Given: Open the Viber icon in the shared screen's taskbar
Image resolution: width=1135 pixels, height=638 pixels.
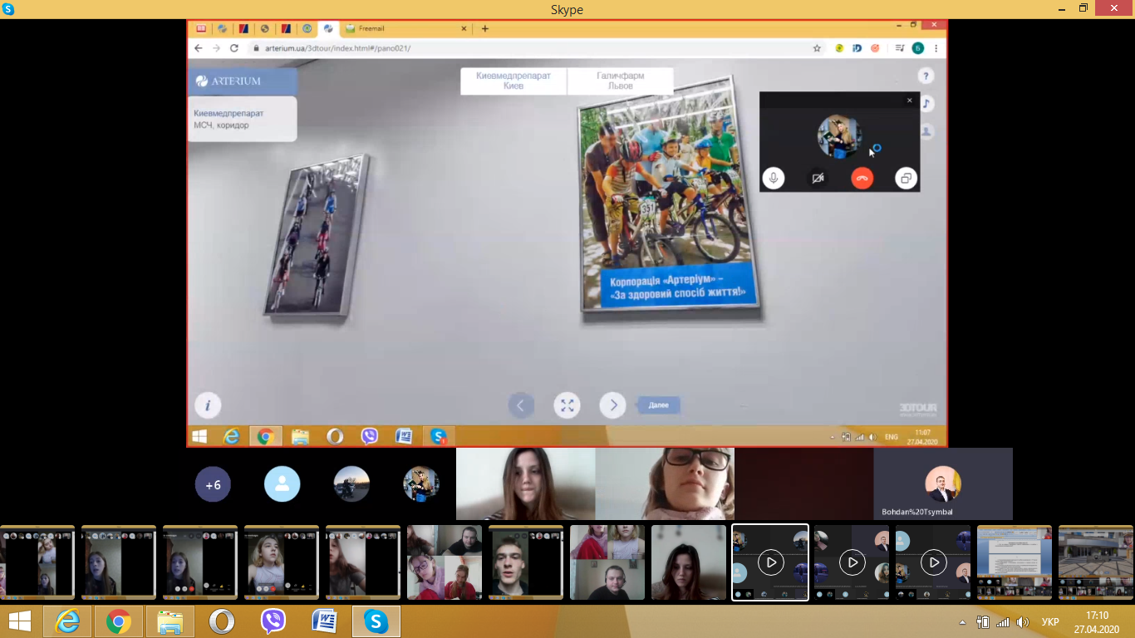Looking at the screenshot, I should coord(370,436).
